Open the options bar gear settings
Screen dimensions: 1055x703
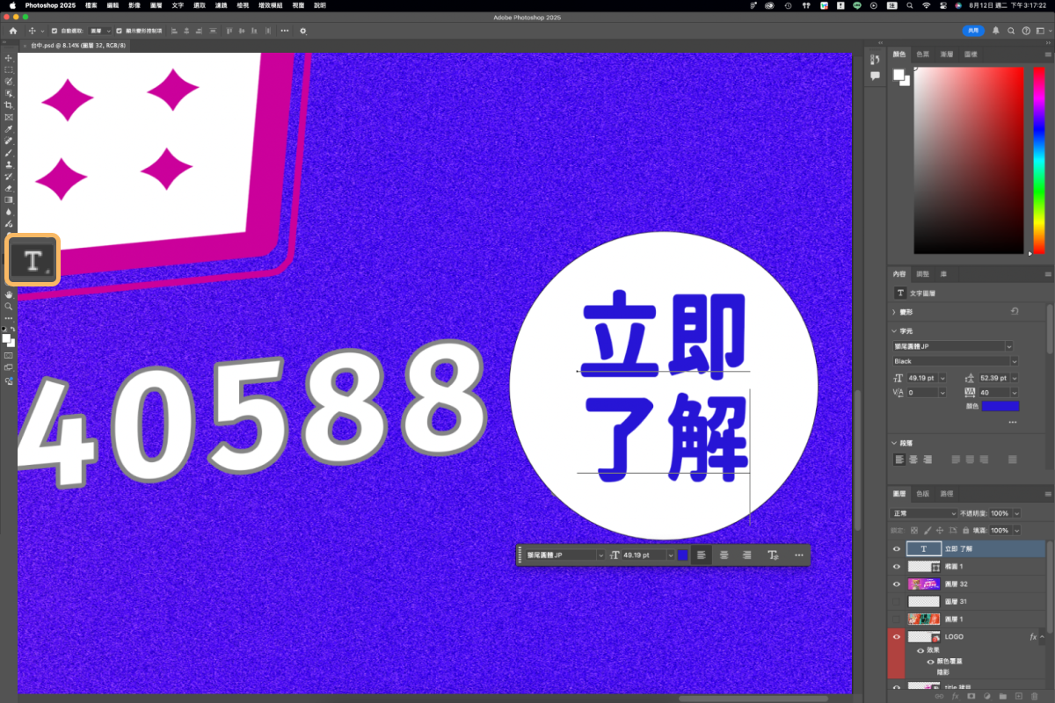coord(303,31)
